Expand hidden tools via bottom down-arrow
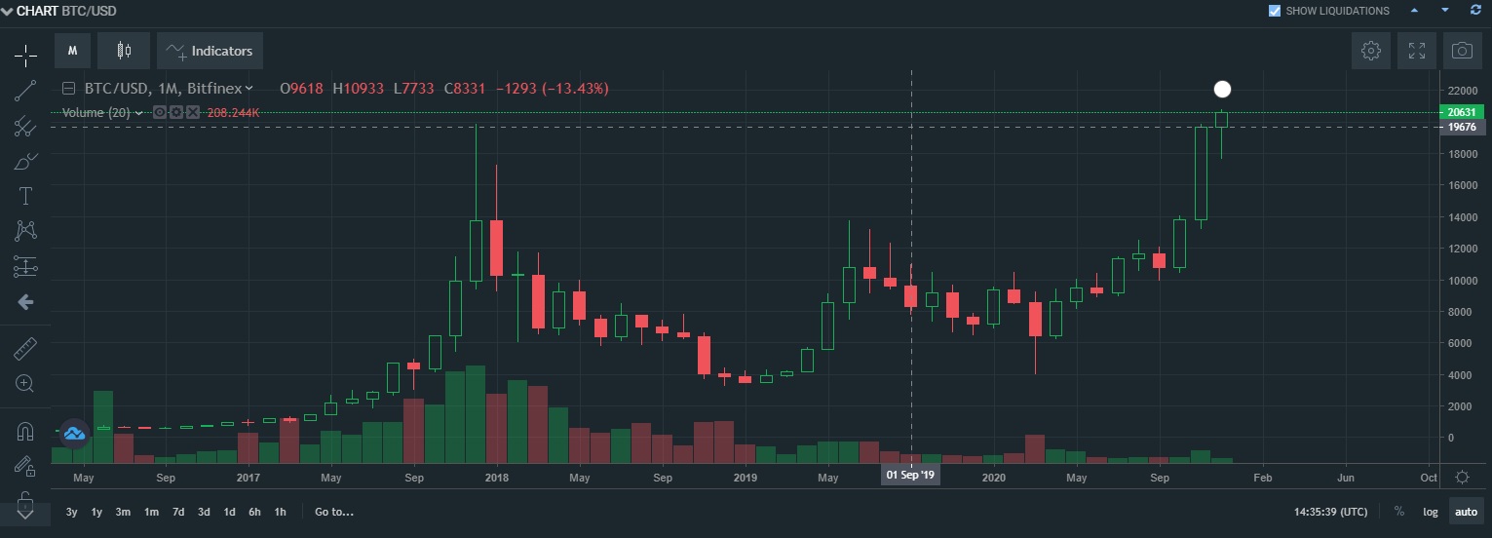Viewport: 1492px width, 538px height. pyautogui.click(x=25, y=514)
